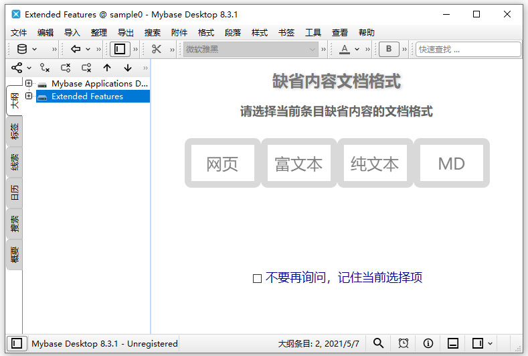Toggle the right side panel icon
This screenshot has height=356, width=528.
tap(478, 343)
